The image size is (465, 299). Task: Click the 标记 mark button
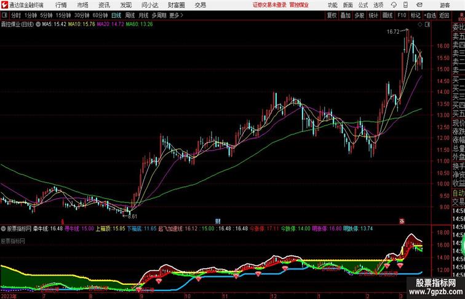(x=415, y=15)
